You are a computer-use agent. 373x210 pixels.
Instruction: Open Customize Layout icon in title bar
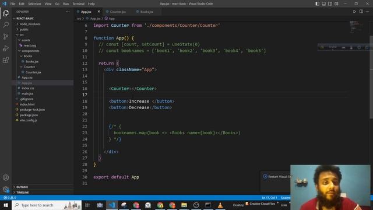[x=336, y=3]
